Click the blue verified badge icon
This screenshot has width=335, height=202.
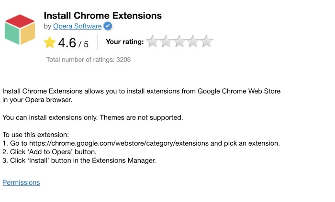point(108,26)
